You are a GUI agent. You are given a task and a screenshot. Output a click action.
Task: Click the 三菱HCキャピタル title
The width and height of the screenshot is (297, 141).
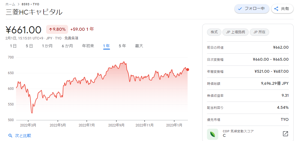(x=34, y=12)
